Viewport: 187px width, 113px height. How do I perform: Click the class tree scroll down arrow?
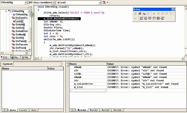coord(29,49)
